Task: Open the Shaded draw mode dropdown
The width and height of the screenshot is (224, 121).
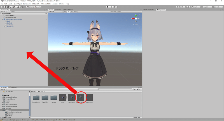Action: [x=56, y=12]
